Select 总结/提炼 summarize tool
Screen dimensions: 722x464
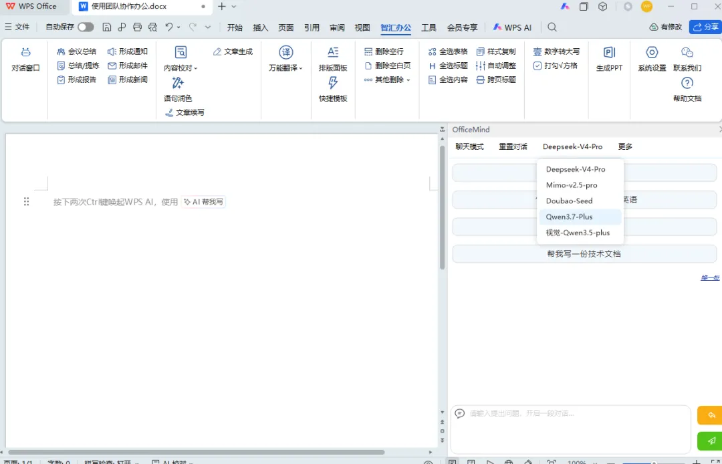point(78,66)
